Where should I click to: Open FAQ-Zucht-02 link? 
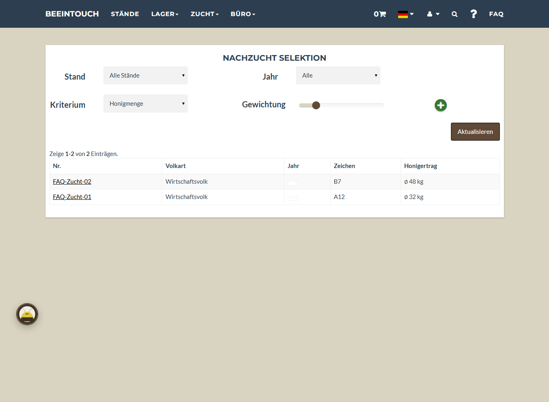click(72, 182)
